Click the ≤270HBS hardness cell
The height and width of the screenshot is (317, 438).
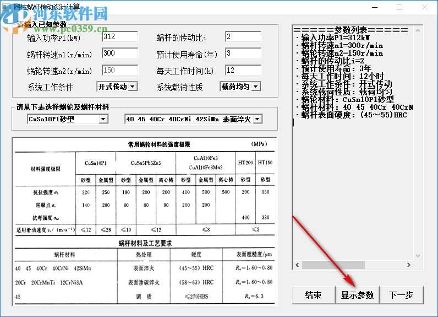[x=196, y=296]
